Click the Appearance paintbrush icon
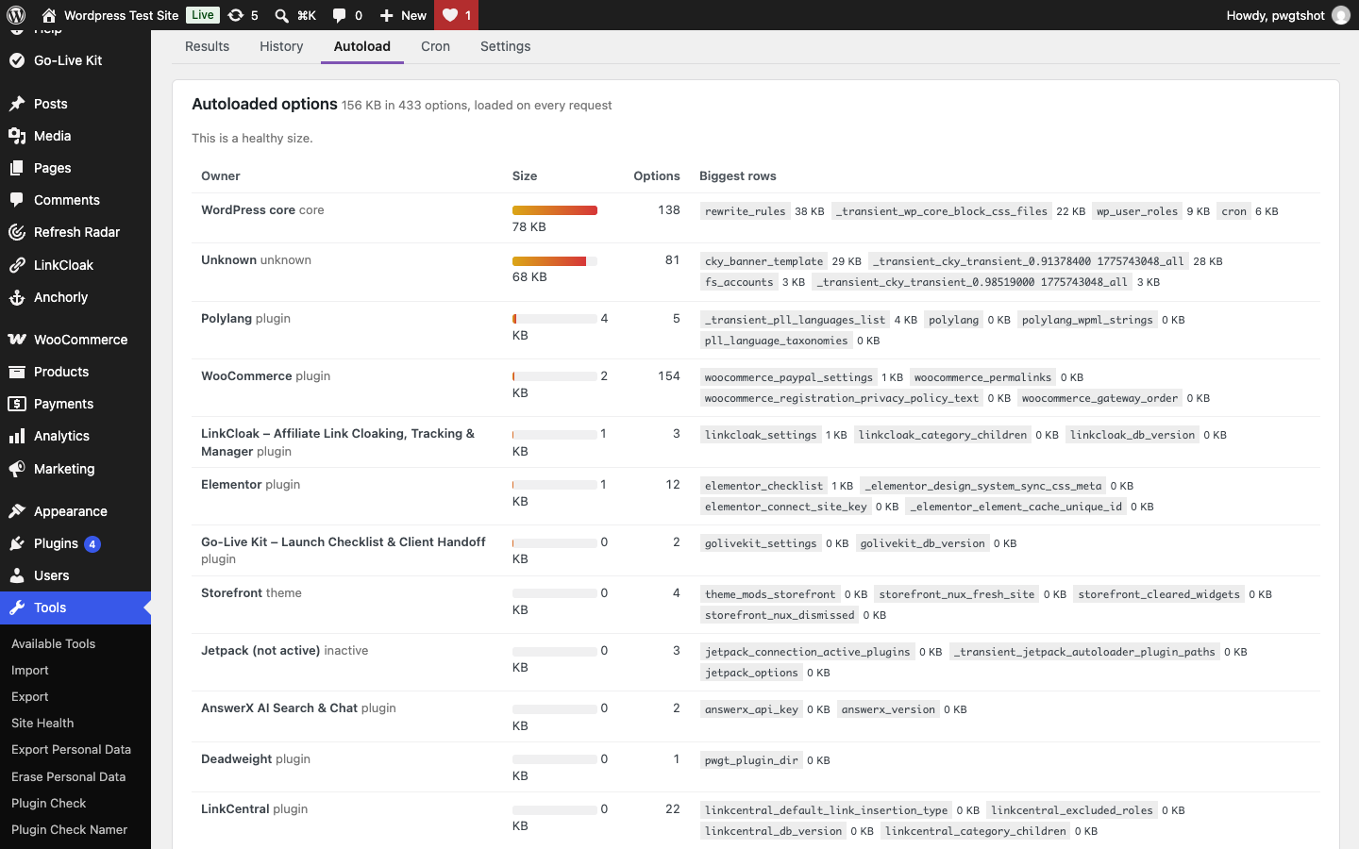This screenshot has height=849, width=1359. [17, 511]
